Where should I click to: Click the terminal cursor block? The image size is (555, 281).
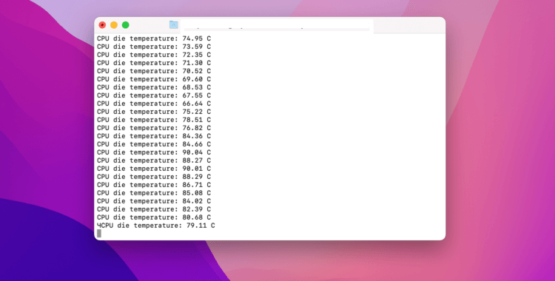tap(99, 234)
